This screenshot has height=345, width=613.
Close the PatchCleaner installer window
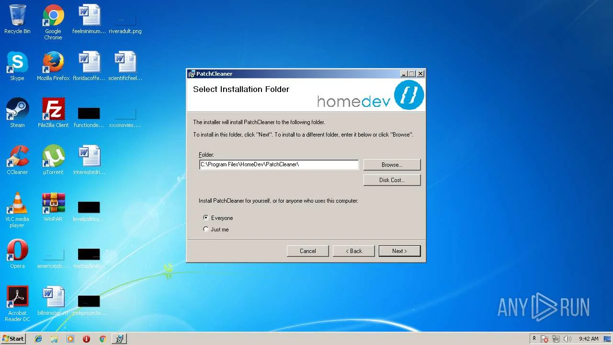(420, 74)
